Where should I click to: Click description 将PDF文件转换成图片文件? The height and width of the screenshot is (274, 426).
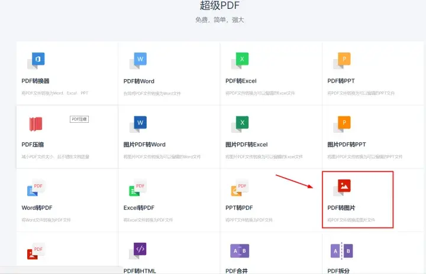[x=351, y=220]
